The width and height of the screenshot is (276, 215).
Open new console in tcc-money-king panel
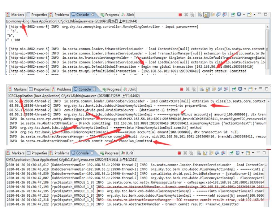pos(249,14)
